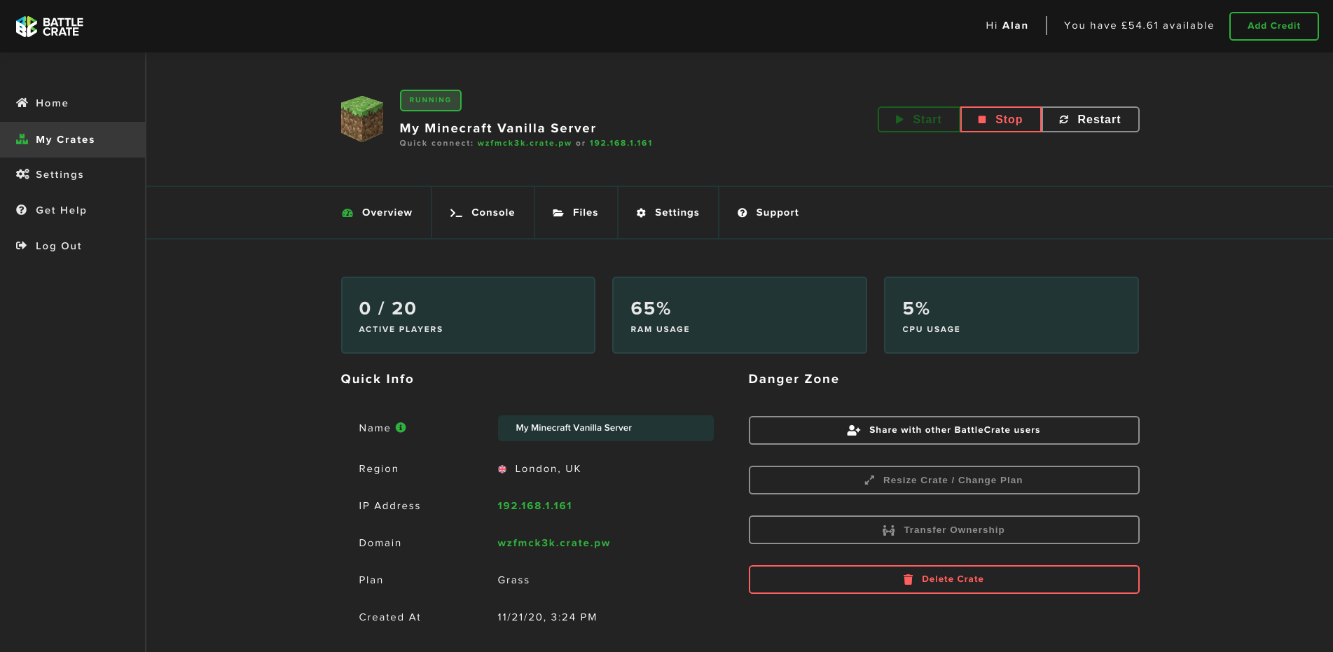The height and width of the screenshot is (652, 1333).
Task: Click the Stop button's square icon
Action: click(x=982, y=120)
